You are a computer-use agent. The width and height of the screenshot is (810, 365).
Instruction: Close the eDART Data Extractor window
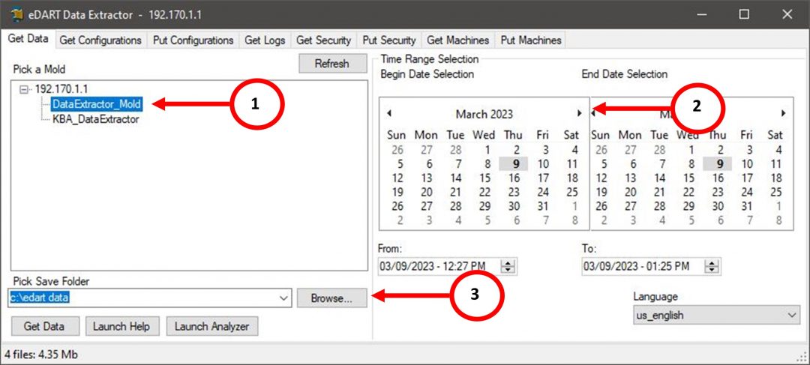[x=787, y=14]
